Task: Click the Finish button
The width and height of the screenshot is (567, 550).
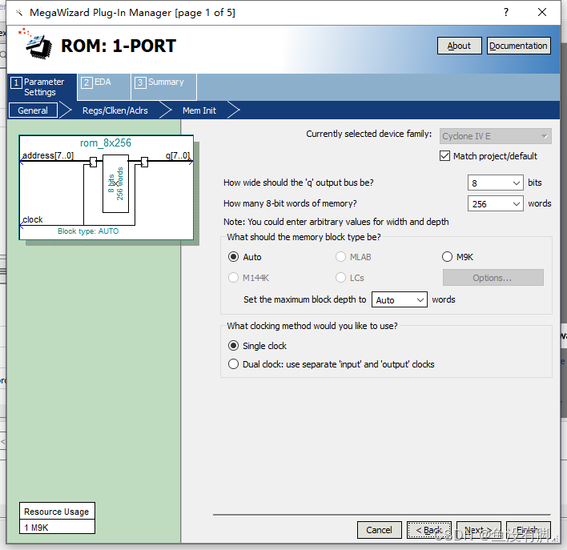Action: pyautogui.click(x=529, y=530)
